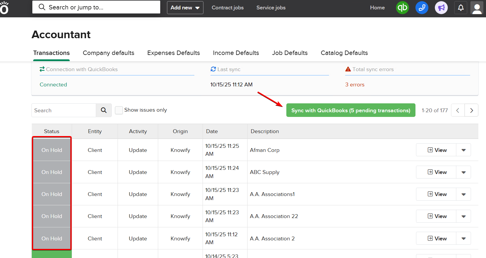This screenshot has height=258, width=486.
Task: Open dropdown arrow for A.A. Association 22 row
Action: 463,216
